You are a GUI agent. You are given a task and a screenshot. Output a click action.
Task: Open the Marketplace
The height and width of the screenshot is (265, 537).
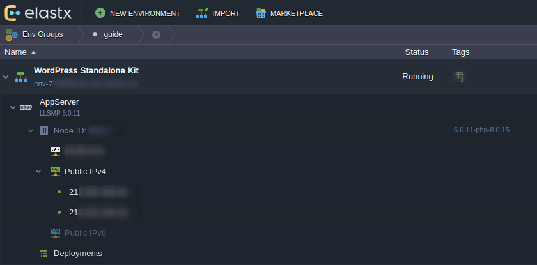click(x=288, y=13)
